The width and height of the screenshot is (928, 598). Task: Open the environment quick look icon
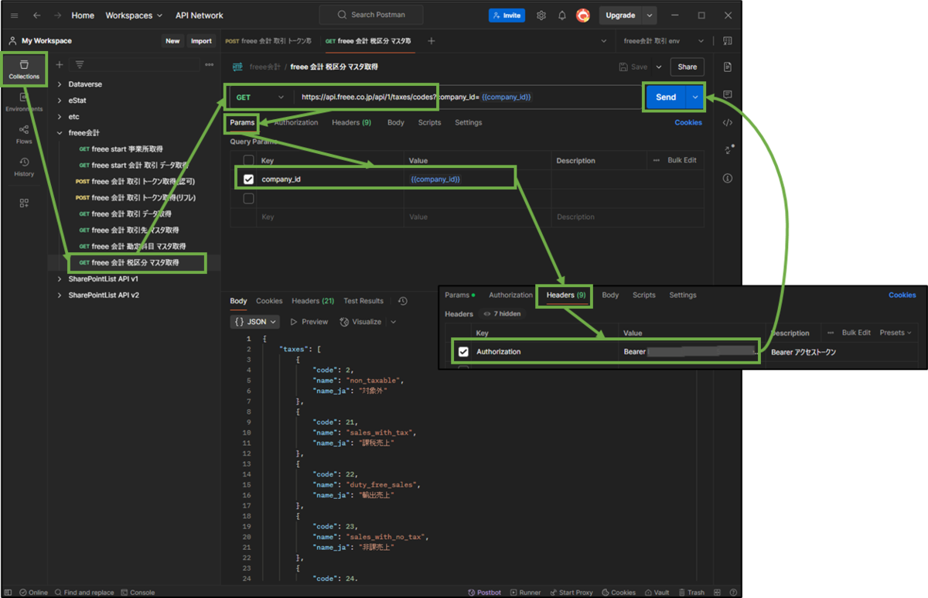coord(727,41)
